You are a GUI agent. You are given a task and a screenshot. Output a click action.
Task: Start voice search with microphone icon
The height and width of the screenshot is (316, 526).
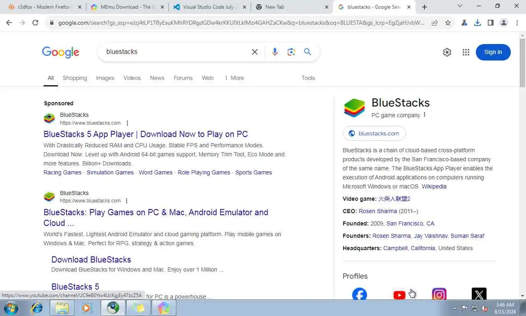coord(275,52)
